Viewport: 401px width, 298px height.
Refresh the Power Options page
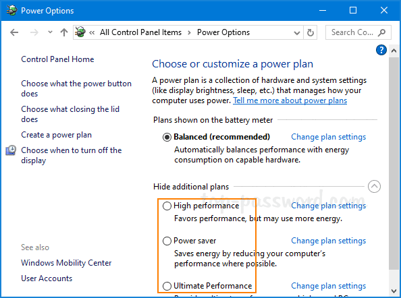click(x=311, y=32)
